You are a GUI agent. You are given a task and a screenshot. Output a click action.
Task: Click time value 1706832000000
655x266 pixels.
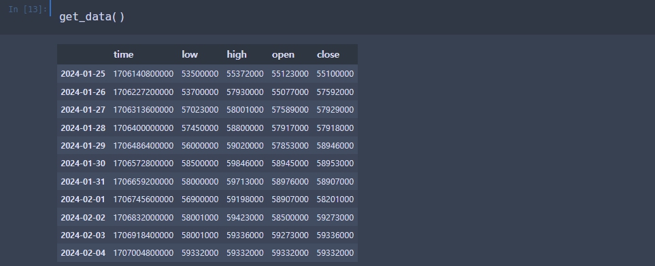point(144,218)
